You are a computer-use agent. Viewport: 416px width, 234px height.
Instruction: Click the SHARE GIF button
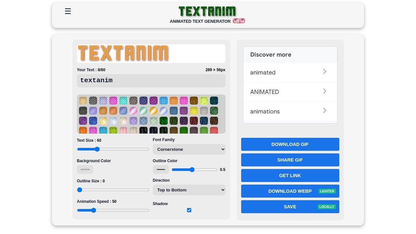pyautogui.click(x=290, y=160)
